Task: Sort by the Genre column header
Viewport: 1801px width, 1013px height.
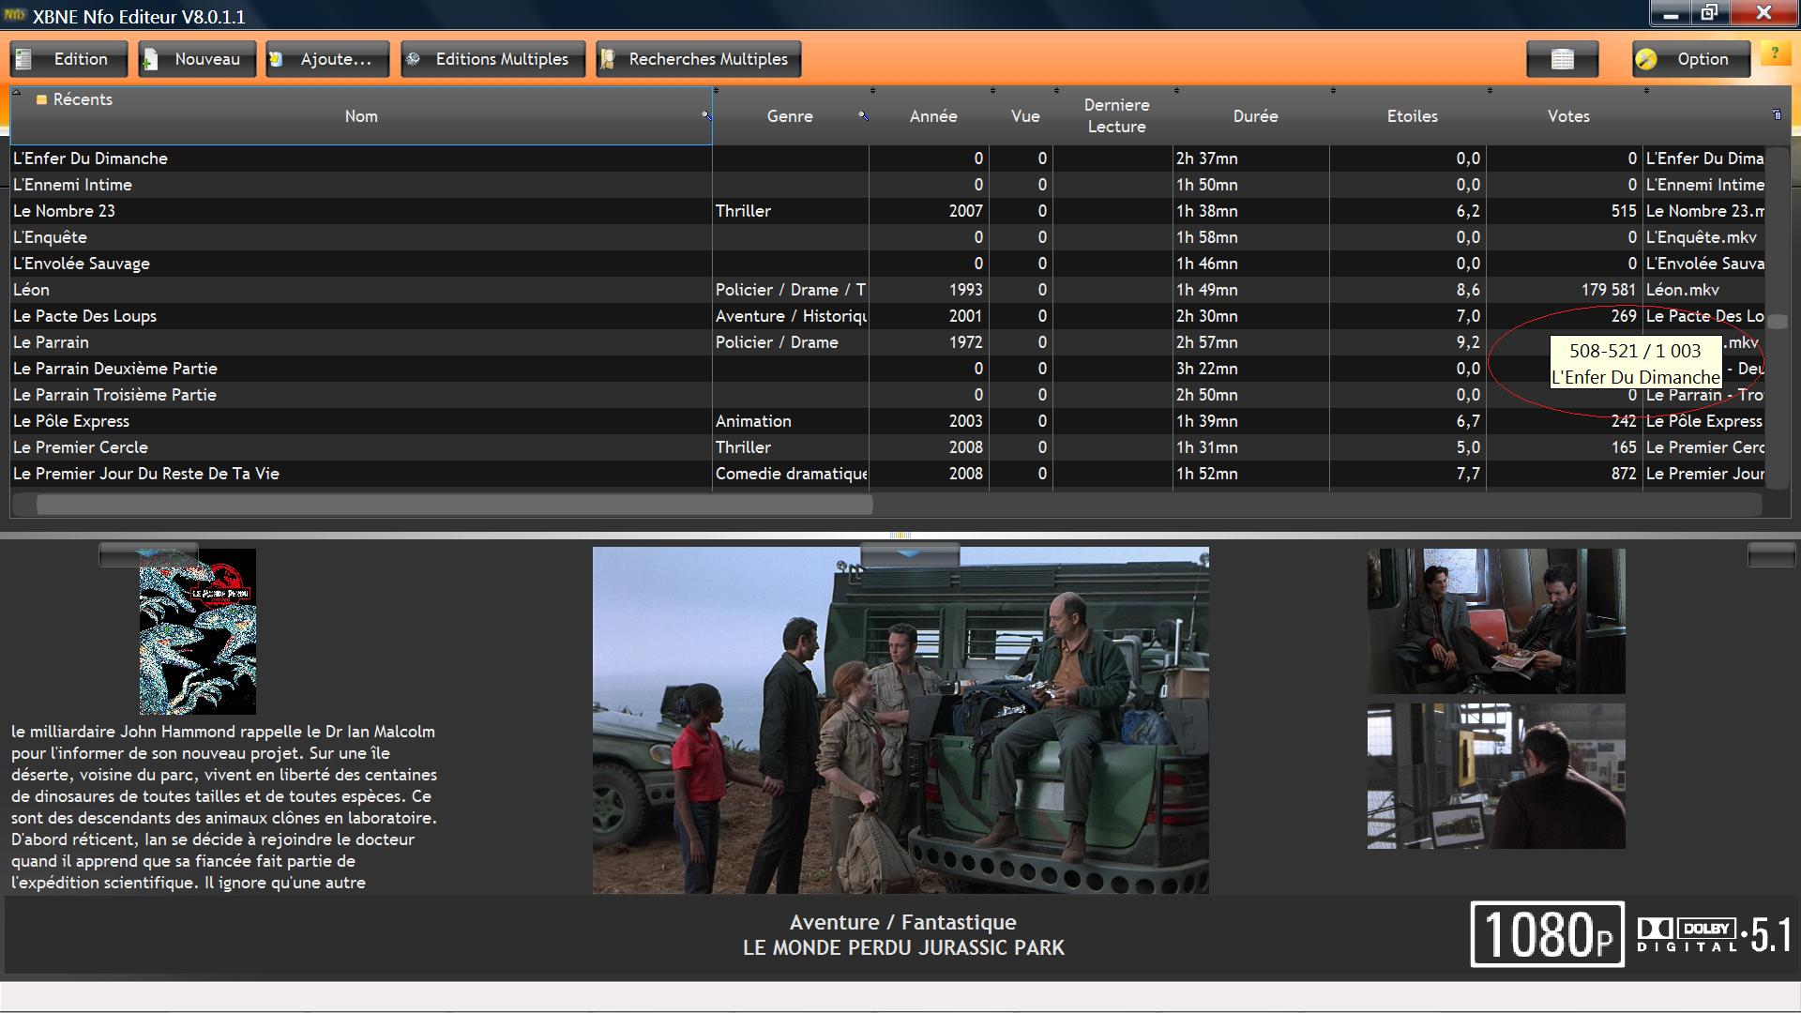Action: click(x=790, y=116)
